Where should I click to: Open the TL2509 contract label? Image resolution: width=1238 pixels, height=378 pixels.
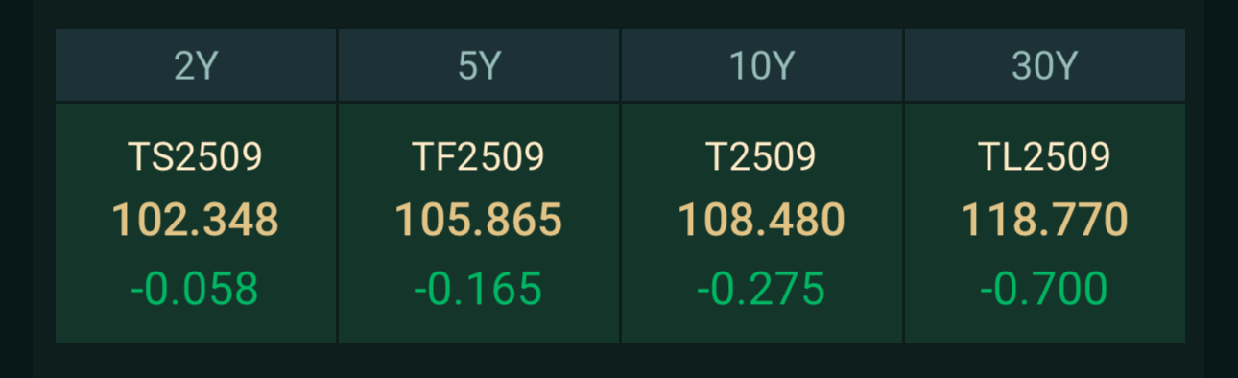point(1045,156)
